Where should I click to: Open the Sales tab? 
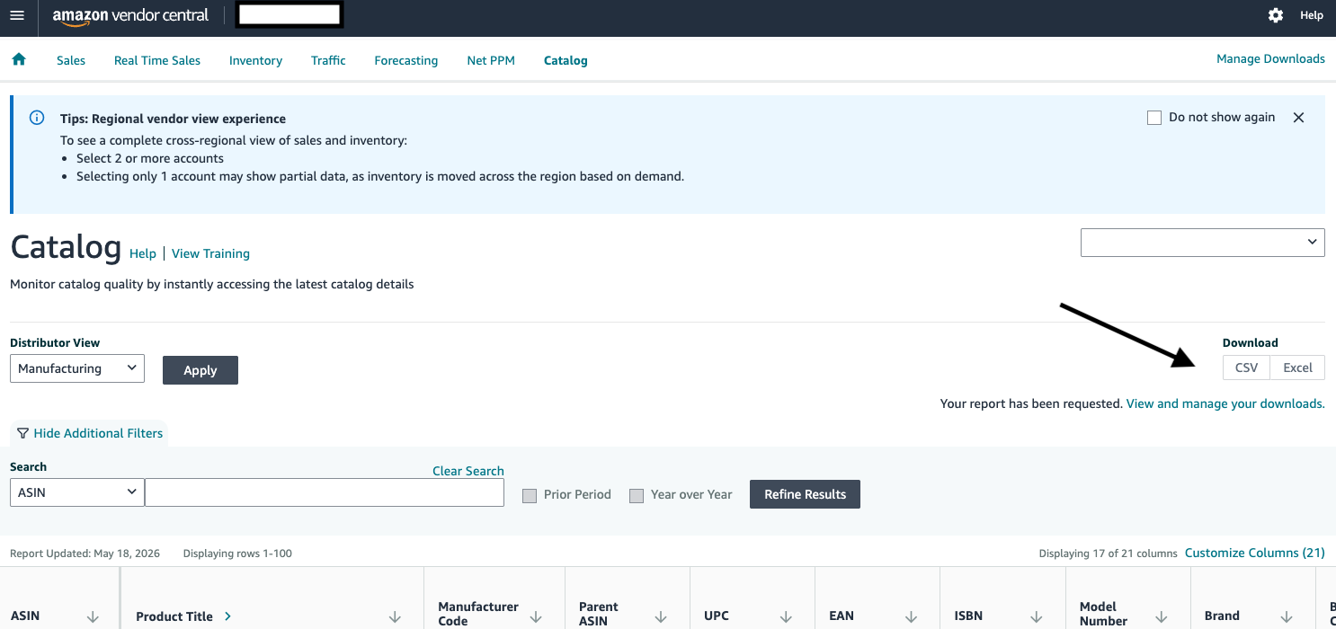point(71,60)
